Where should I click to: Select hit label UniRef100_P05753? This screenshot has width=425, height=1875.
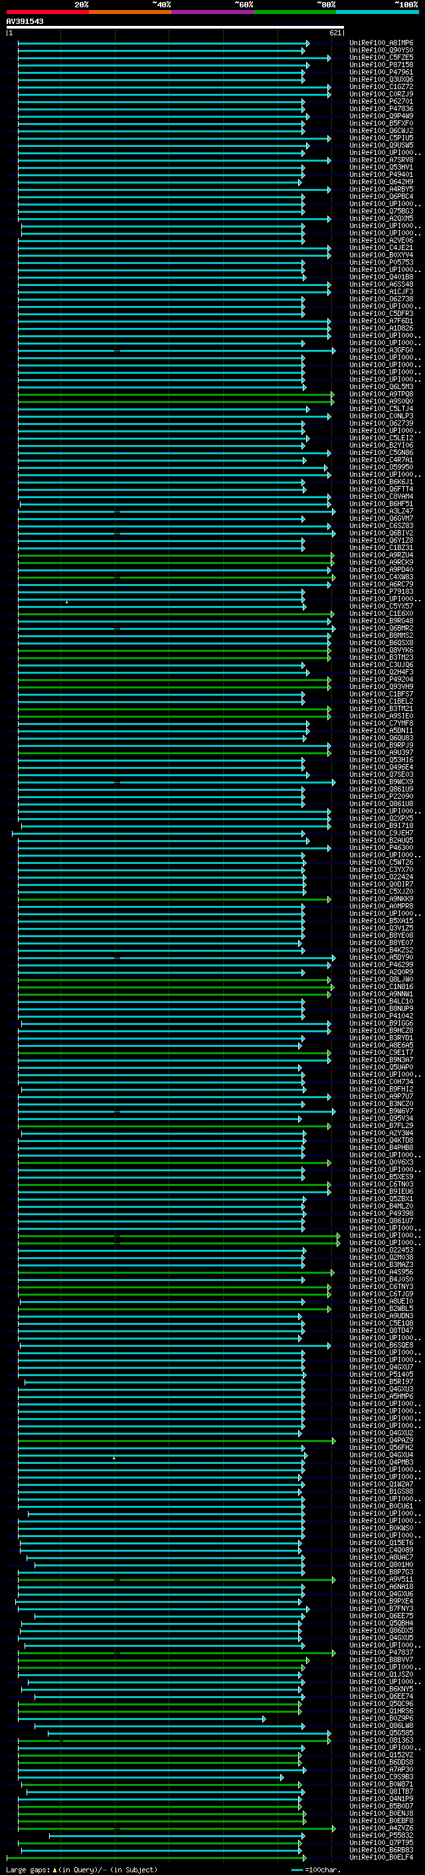point(381,263)
